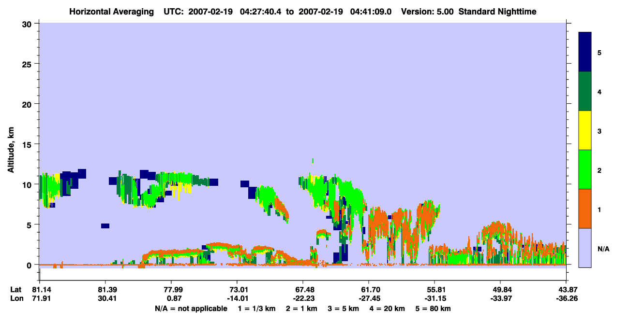Image resolution: width=629 pixels, height=322 pixels.
Task: Click the yellow level 3 colorbar segment
Action: coord(585,130)
